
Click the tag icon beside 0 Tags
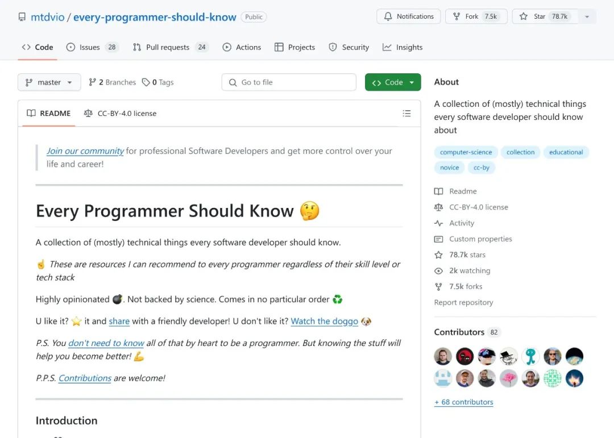pyautogui.click(x=146, y=82)
